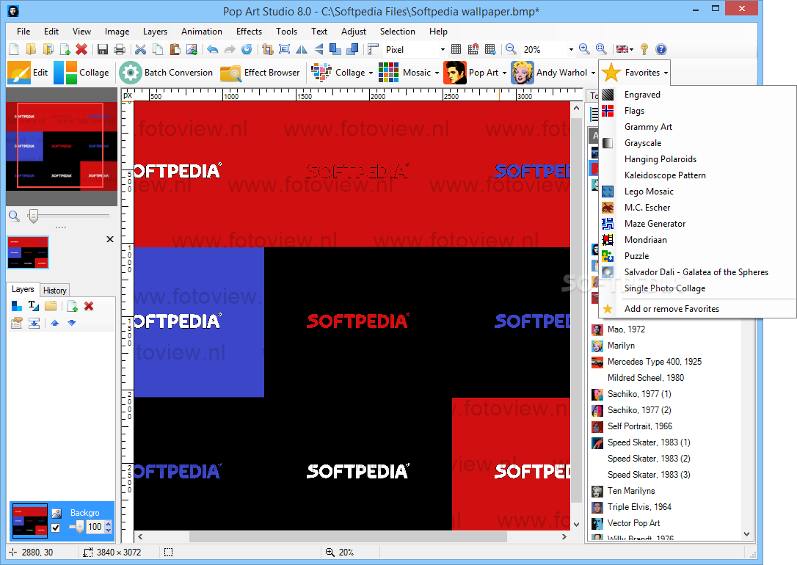This screenshot has height=565, width=797.
Task: Click the layer opacity value field 100
Action: [95, 527]
